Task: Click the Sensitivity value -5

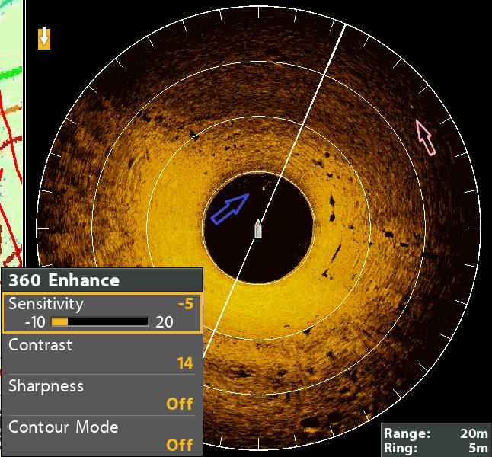Action: point(185,304)
